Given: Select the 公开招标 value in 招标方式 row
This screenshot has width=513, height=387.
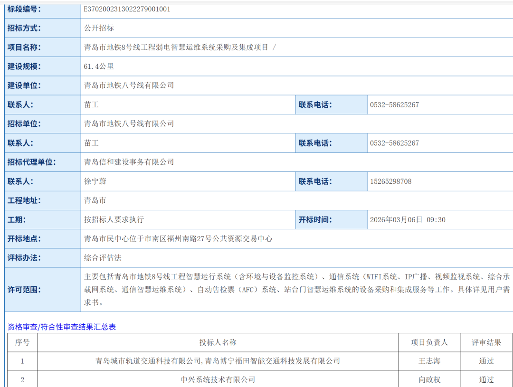Looking at the screenshot, I should coord(97,28).
